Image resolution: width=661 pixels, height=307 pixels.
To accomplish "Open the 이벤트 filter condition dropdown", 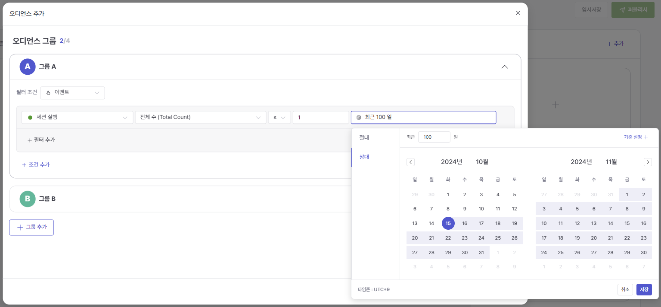I will click(72, 93).
